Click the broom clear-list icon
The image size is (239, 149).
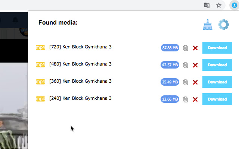(208, 25)
